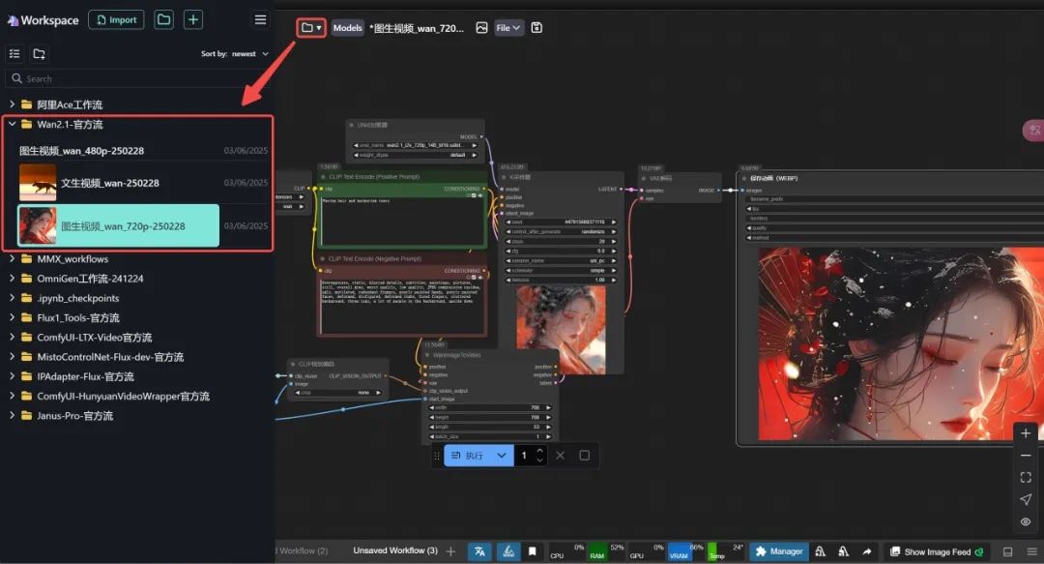Click Show Image Feed
The height and width of the screenshot is (564, 1044).
click(937, 552)
